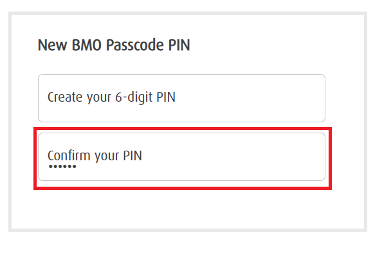Click the word 'Passcode' in the title

[x=134, y=45]
